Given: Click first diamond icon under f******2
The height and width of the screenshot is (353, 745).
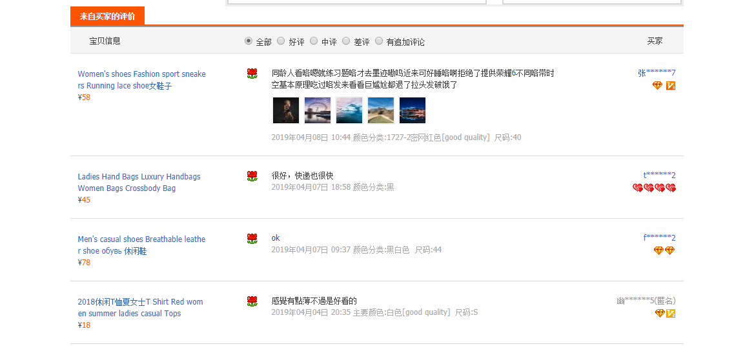Looking at the screenshot, I should (658, 250).
